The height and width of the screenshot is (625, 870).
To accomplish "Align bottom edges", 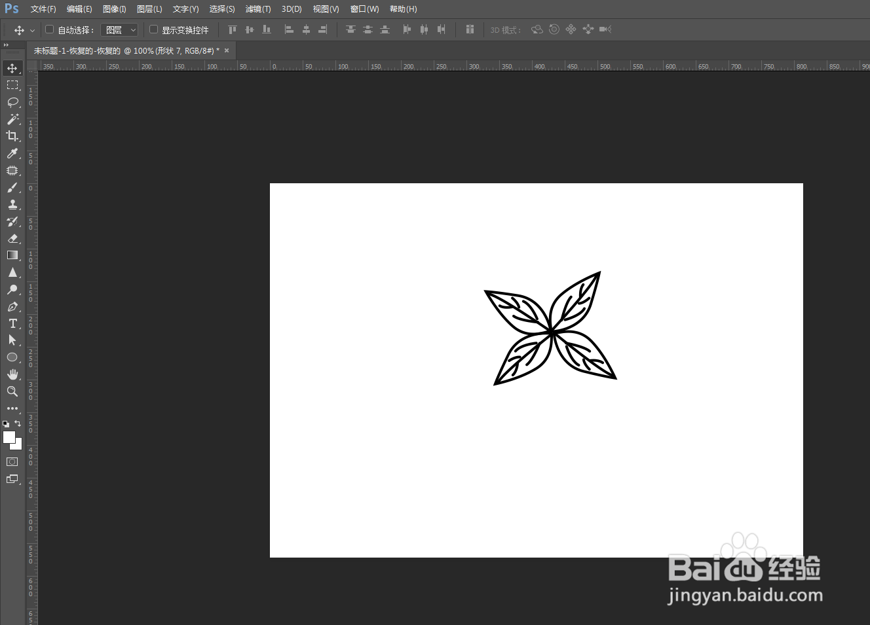I will (x=266, y=29).
